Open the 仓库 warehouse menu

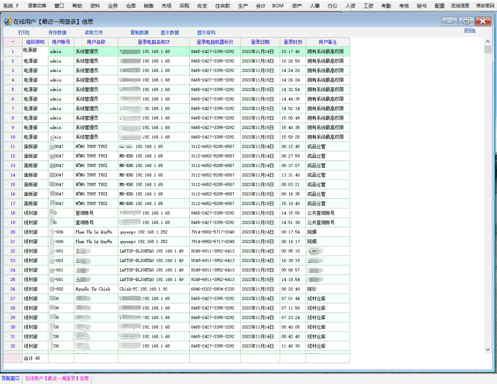pos(131,6)
